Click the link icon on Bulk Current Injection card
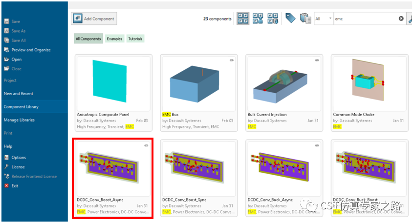The image size is (414, 224). [317, 61]
